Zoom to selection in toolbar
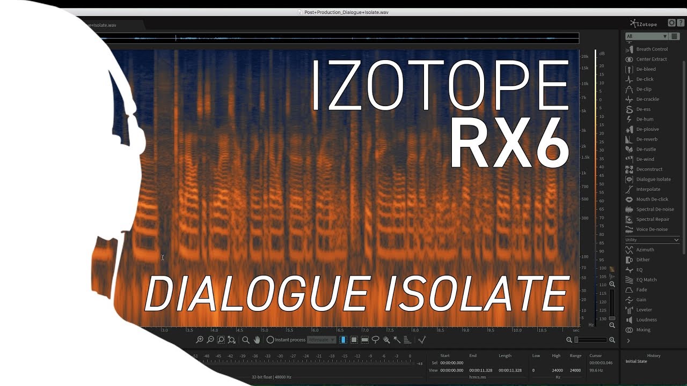 coord(221,340)
